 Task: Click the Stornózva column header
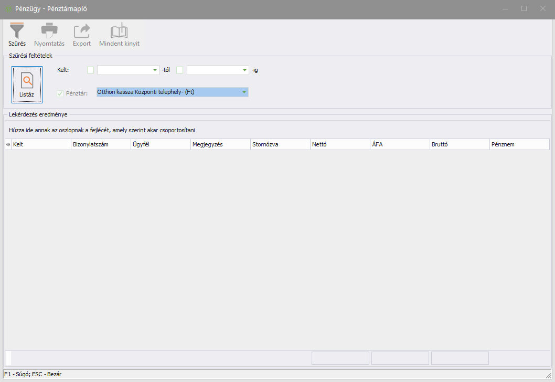280,144
